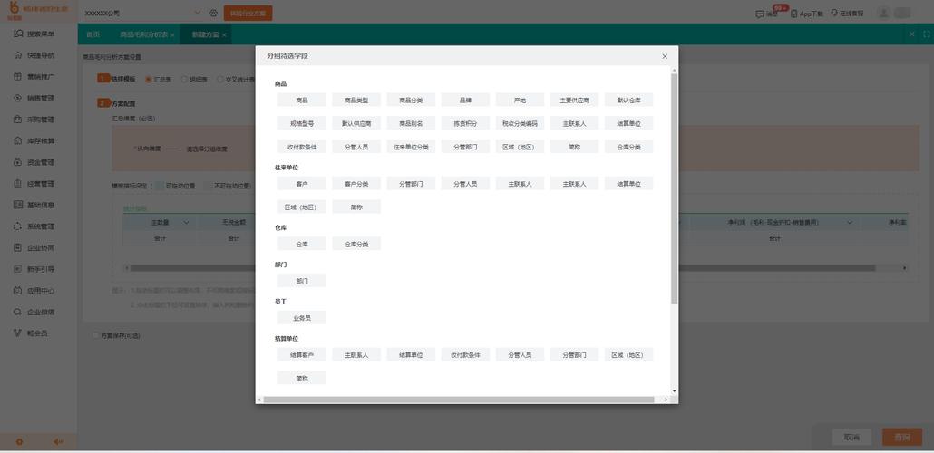
Task: Open the 企业协同 sidebar icon
Action: coord(18,248)
